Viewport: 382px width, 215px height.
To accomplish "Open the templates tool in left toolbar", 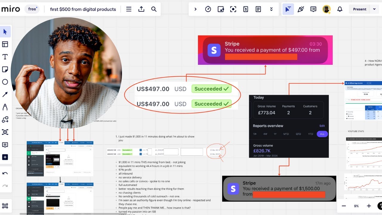I will [5, 44].
